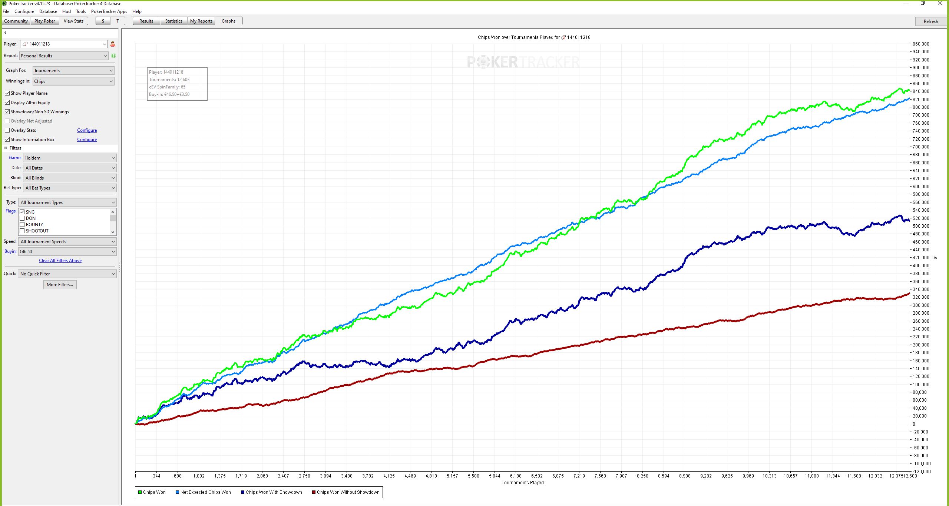Check the DON flag
949x506 pixels.
22,218
